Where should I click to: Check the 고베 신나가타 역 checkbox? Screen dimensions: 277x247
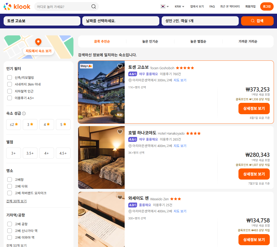[x=10, y=231]
